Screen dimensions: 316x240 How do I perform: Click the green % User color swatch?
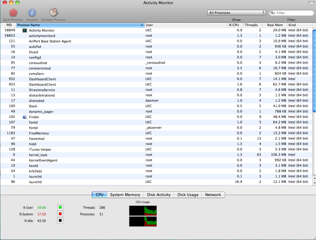click(x=60, y=207)
